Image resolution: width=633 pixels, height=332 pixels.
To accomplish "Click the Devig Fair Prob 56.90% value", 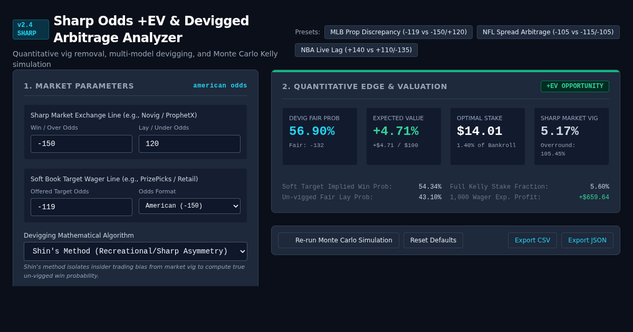I will pyautogui.click(x=312, y=131).
